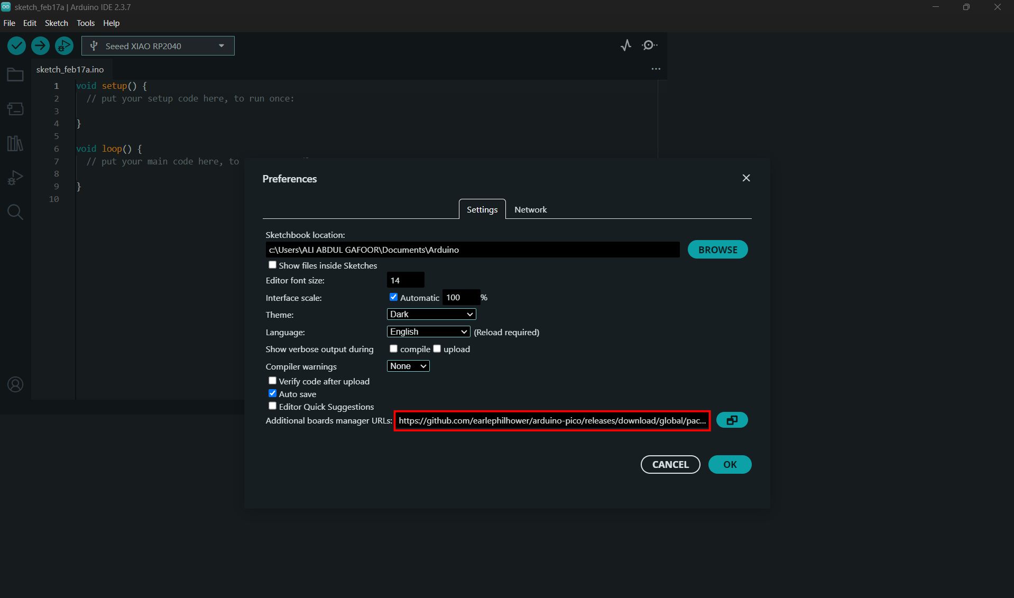
Task: Minimize the Arduino IDE window
Action: (936, 7)
